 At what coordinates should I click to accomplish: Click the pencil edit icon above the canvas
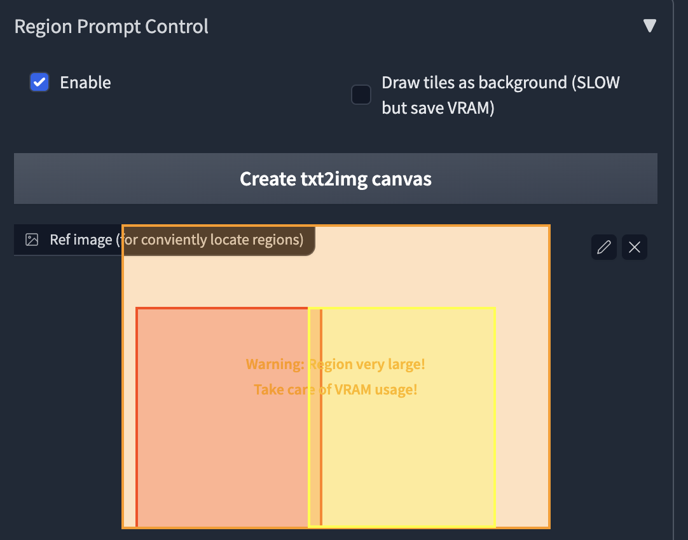coord(603,247)
